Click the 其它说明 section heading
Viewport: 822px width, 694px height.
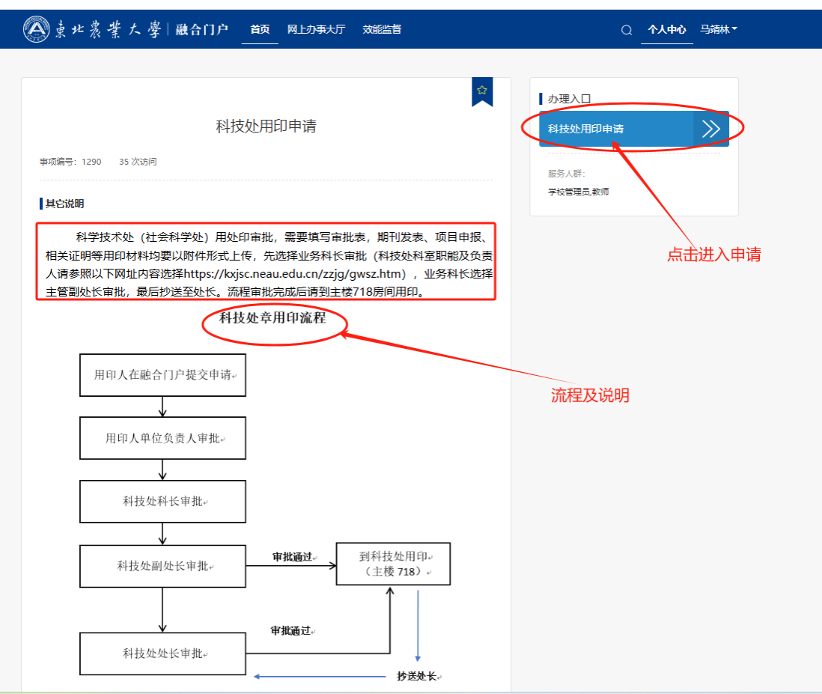[64, 204]
